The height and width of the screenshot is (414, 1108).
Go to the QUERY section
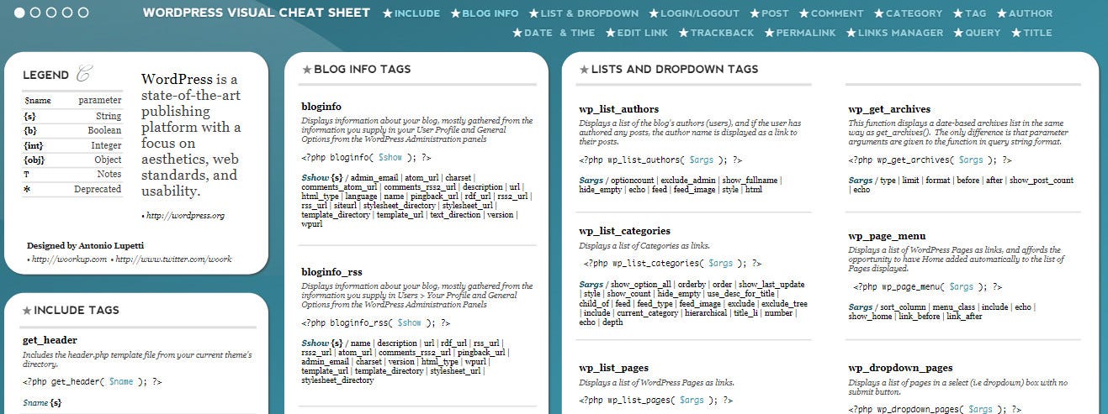click(983, 33)
